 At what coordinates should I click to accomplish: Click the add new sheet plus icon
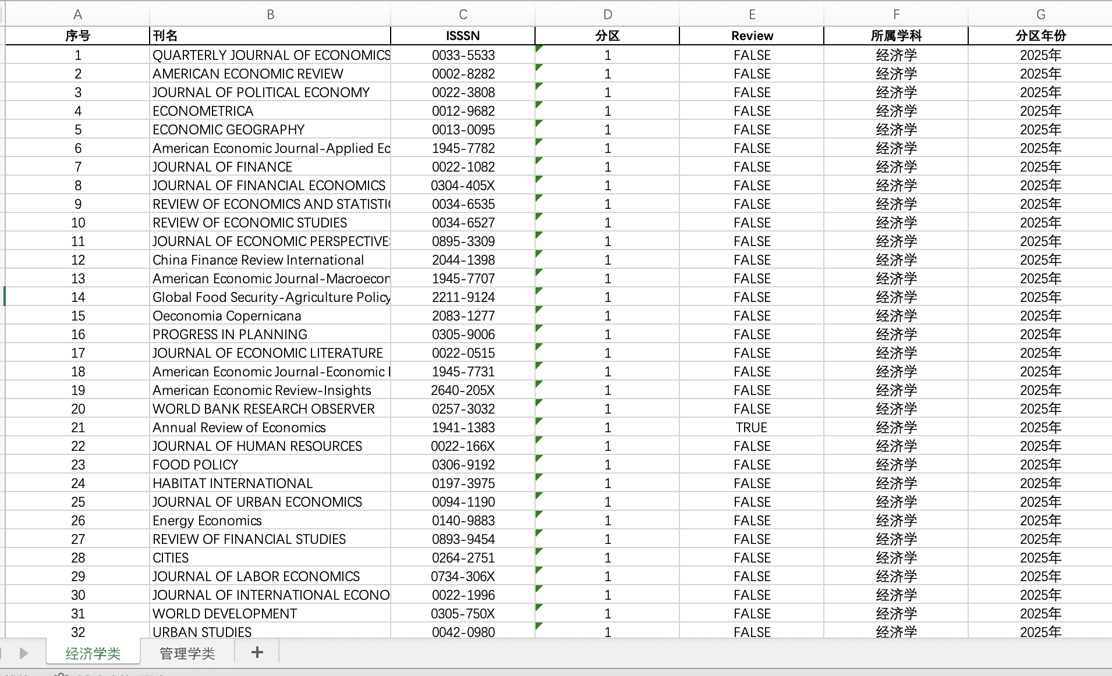257,653
